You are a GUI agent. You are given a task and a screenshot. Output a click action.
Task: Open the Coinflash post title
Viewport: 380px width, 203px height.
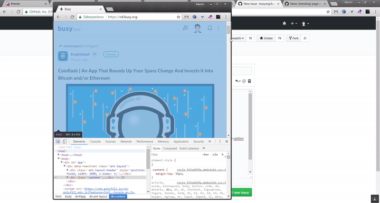click(135, 75)
